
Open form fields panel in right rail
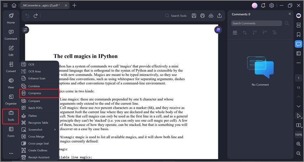(299, 53)
